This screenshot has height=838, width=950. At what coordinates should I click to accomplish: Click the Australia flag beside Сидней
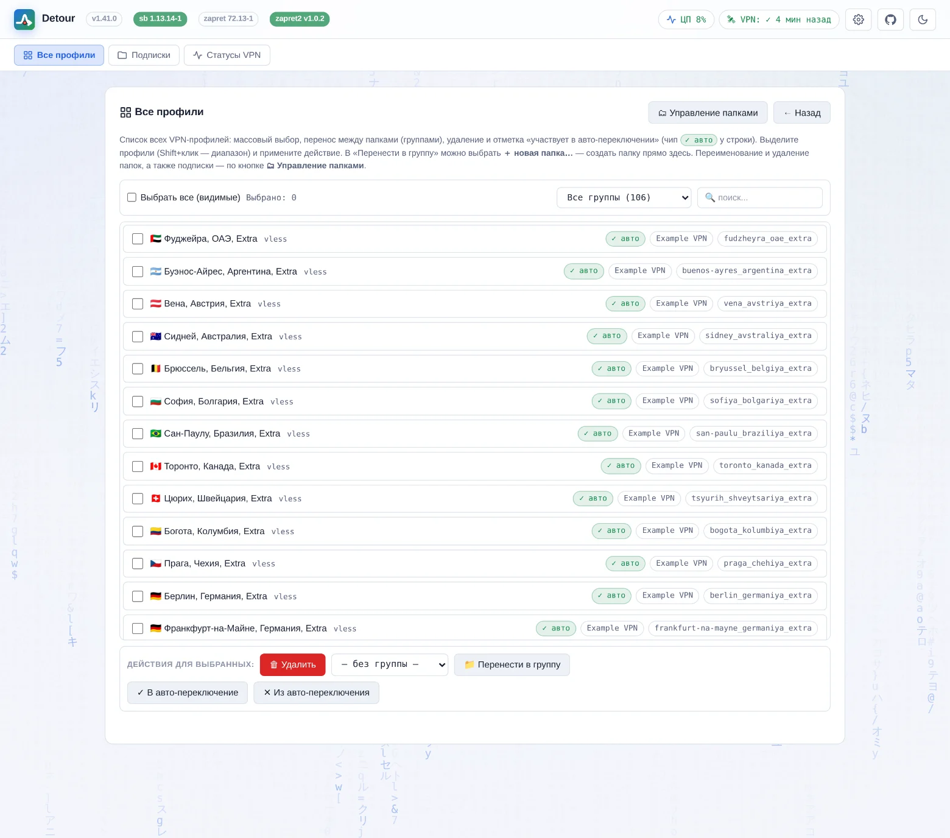(x=156, y=336)
